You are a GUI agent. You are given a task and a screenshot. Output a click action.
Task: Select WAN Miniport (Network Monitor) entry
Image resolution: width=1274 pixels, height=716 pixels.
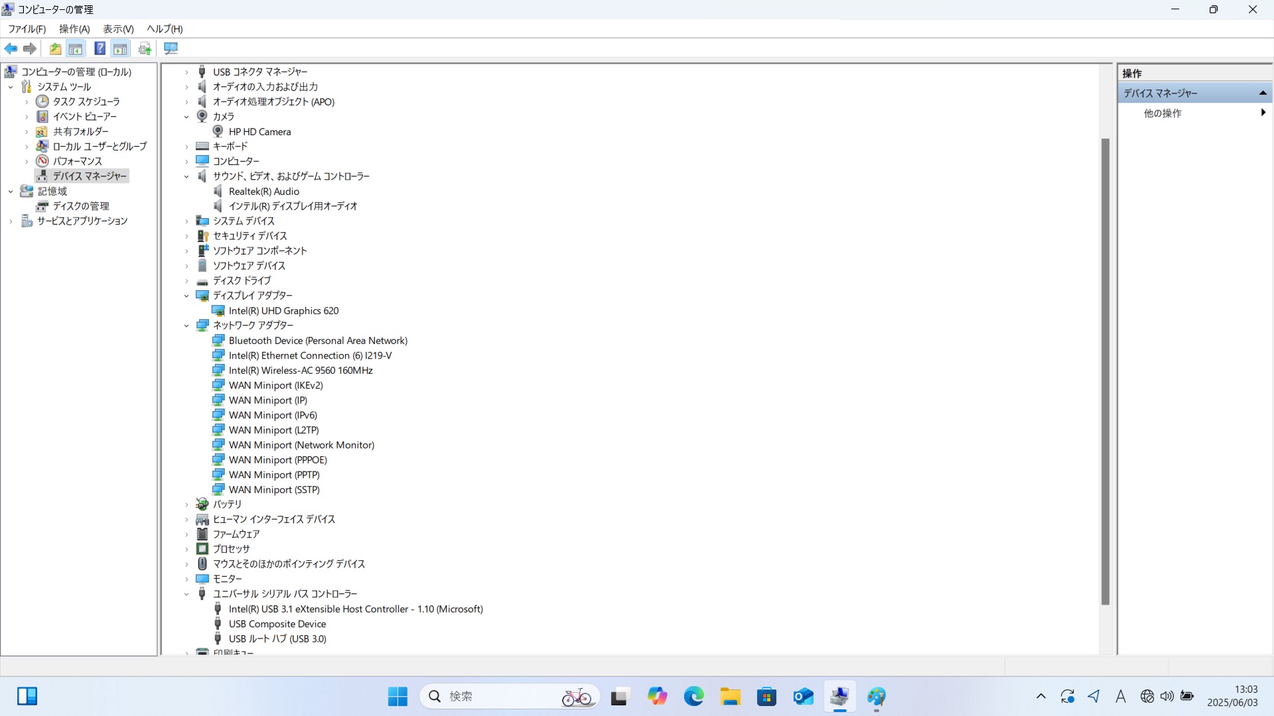[301, 445]
